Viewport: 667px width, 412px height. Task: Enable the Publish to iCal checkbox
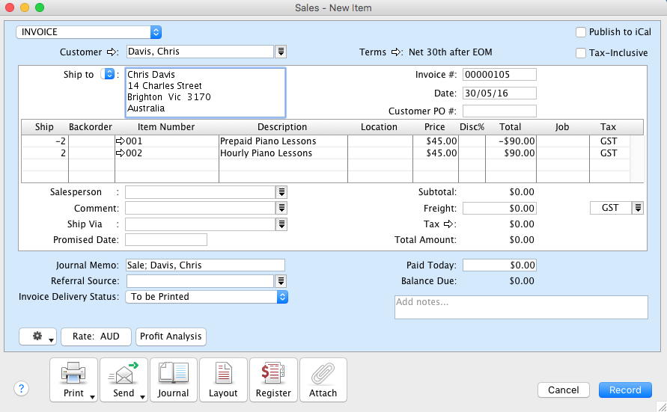tap(581, 32)
